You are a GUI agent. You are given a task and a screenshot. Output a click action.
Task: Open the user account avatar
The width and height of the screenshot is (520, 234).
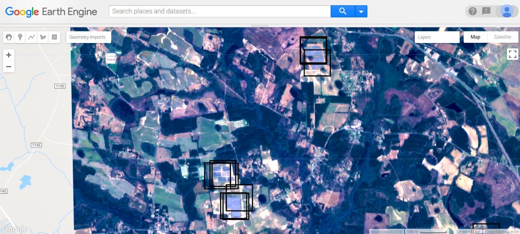(x=506, y=11)
